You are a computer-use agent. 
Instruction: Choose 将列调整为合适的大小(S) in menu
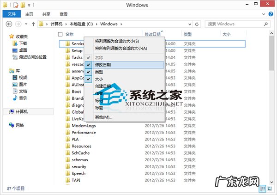coord(125,41)
